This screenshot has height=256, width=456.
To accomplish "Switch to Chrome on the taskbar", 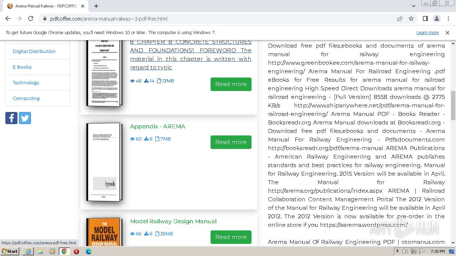I will click(x=64, y=251).
